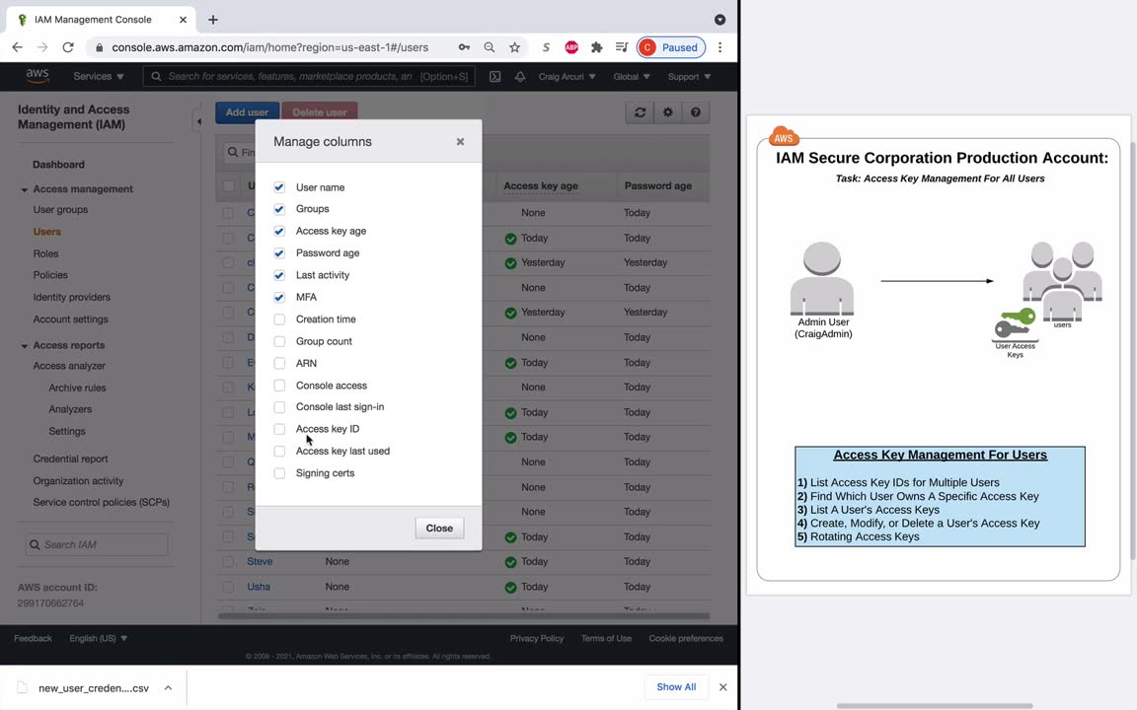Refresh the users table

tap(640, 112)
